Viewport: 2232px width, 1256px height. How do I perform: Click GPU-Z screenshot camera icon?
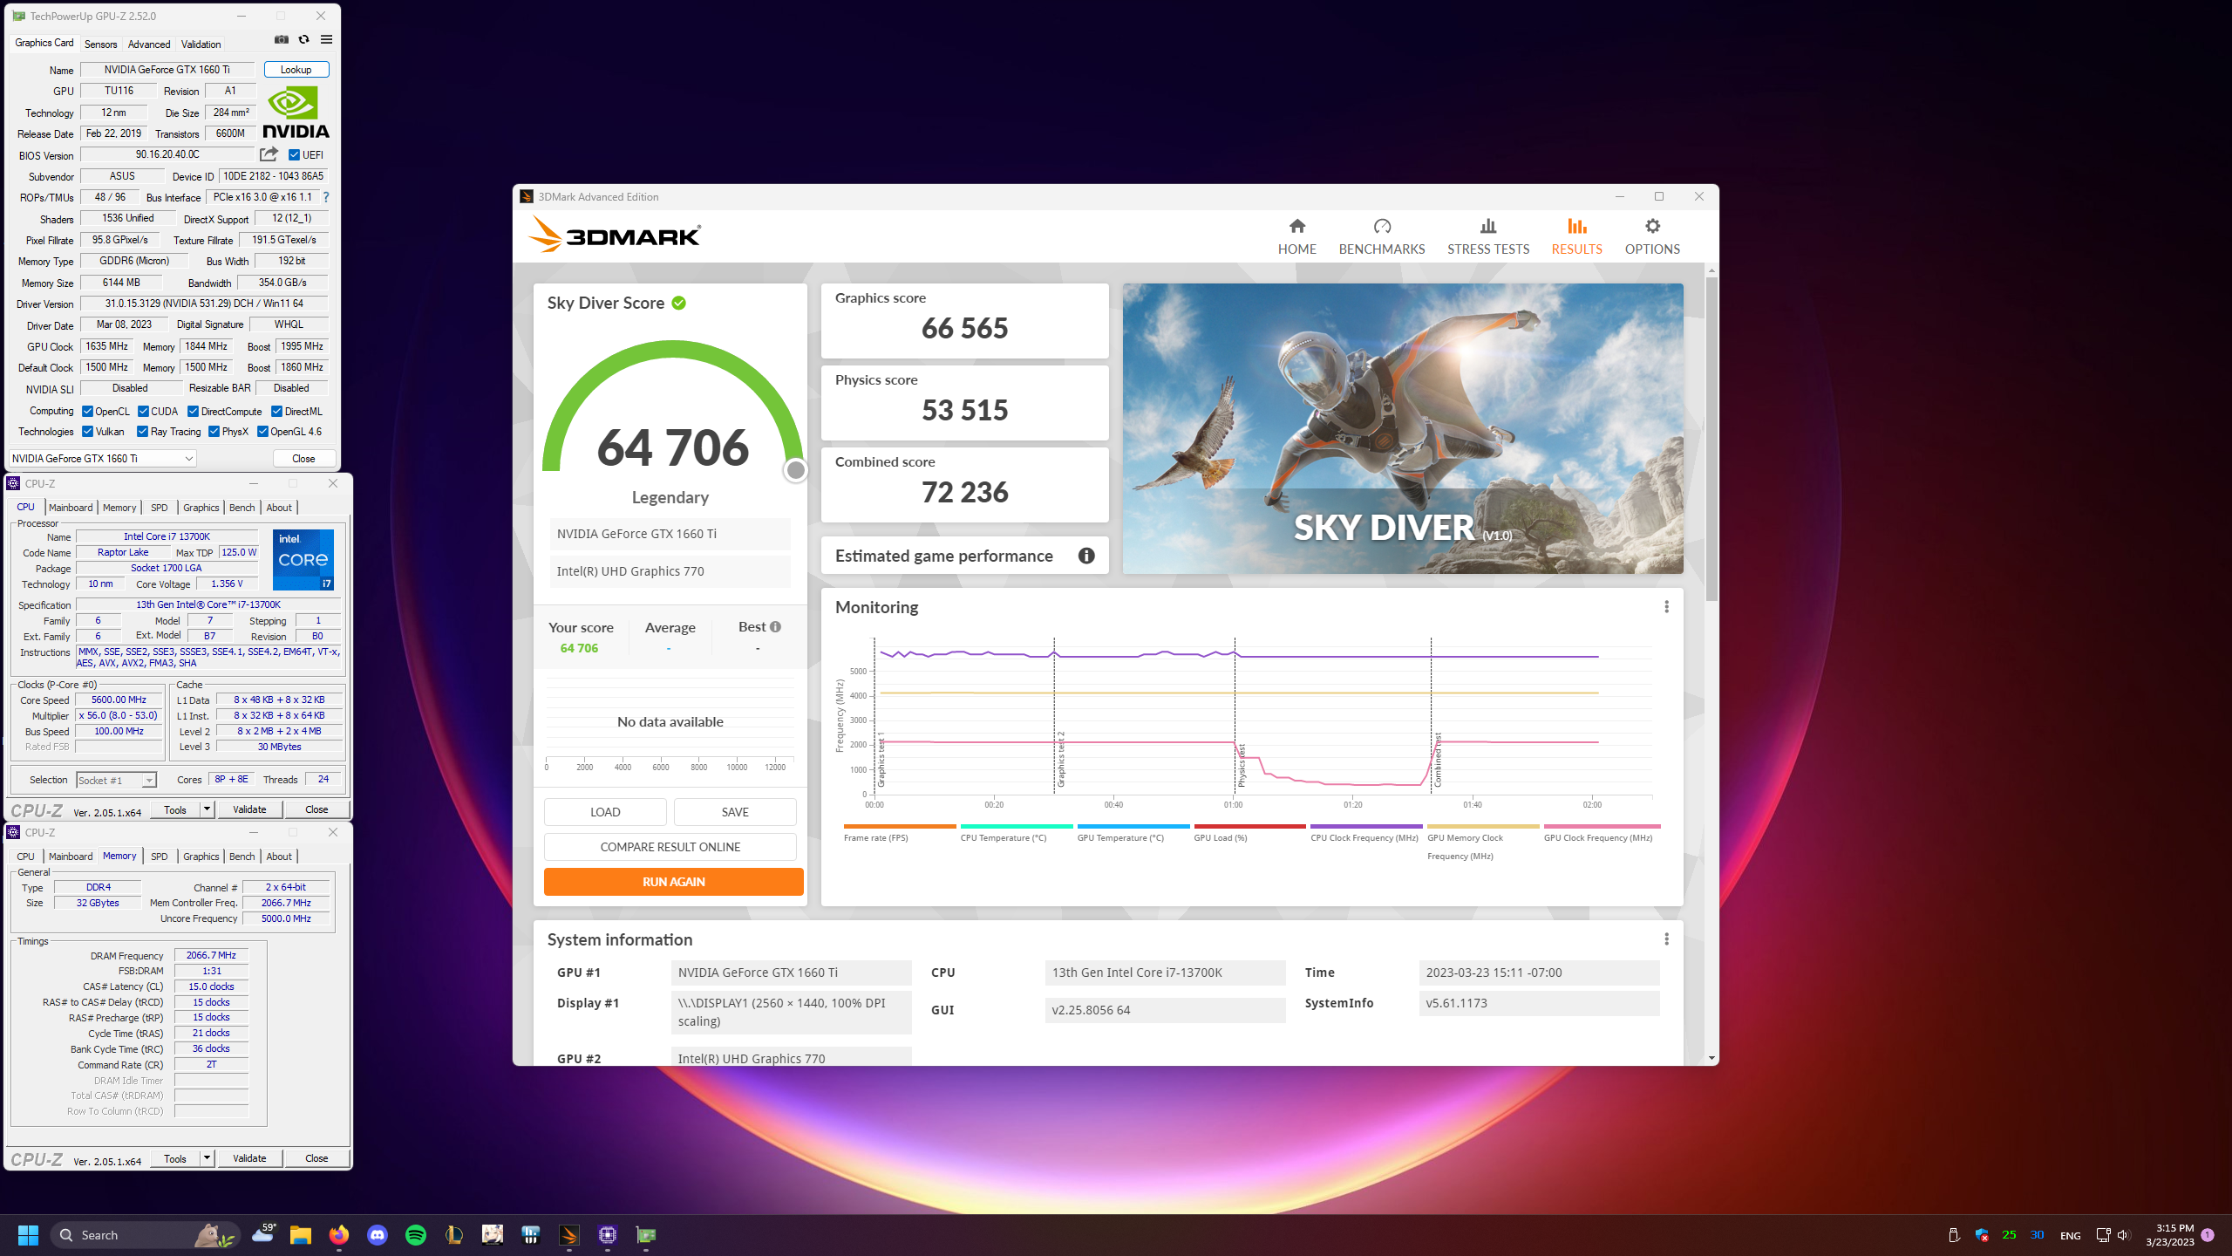281,39
